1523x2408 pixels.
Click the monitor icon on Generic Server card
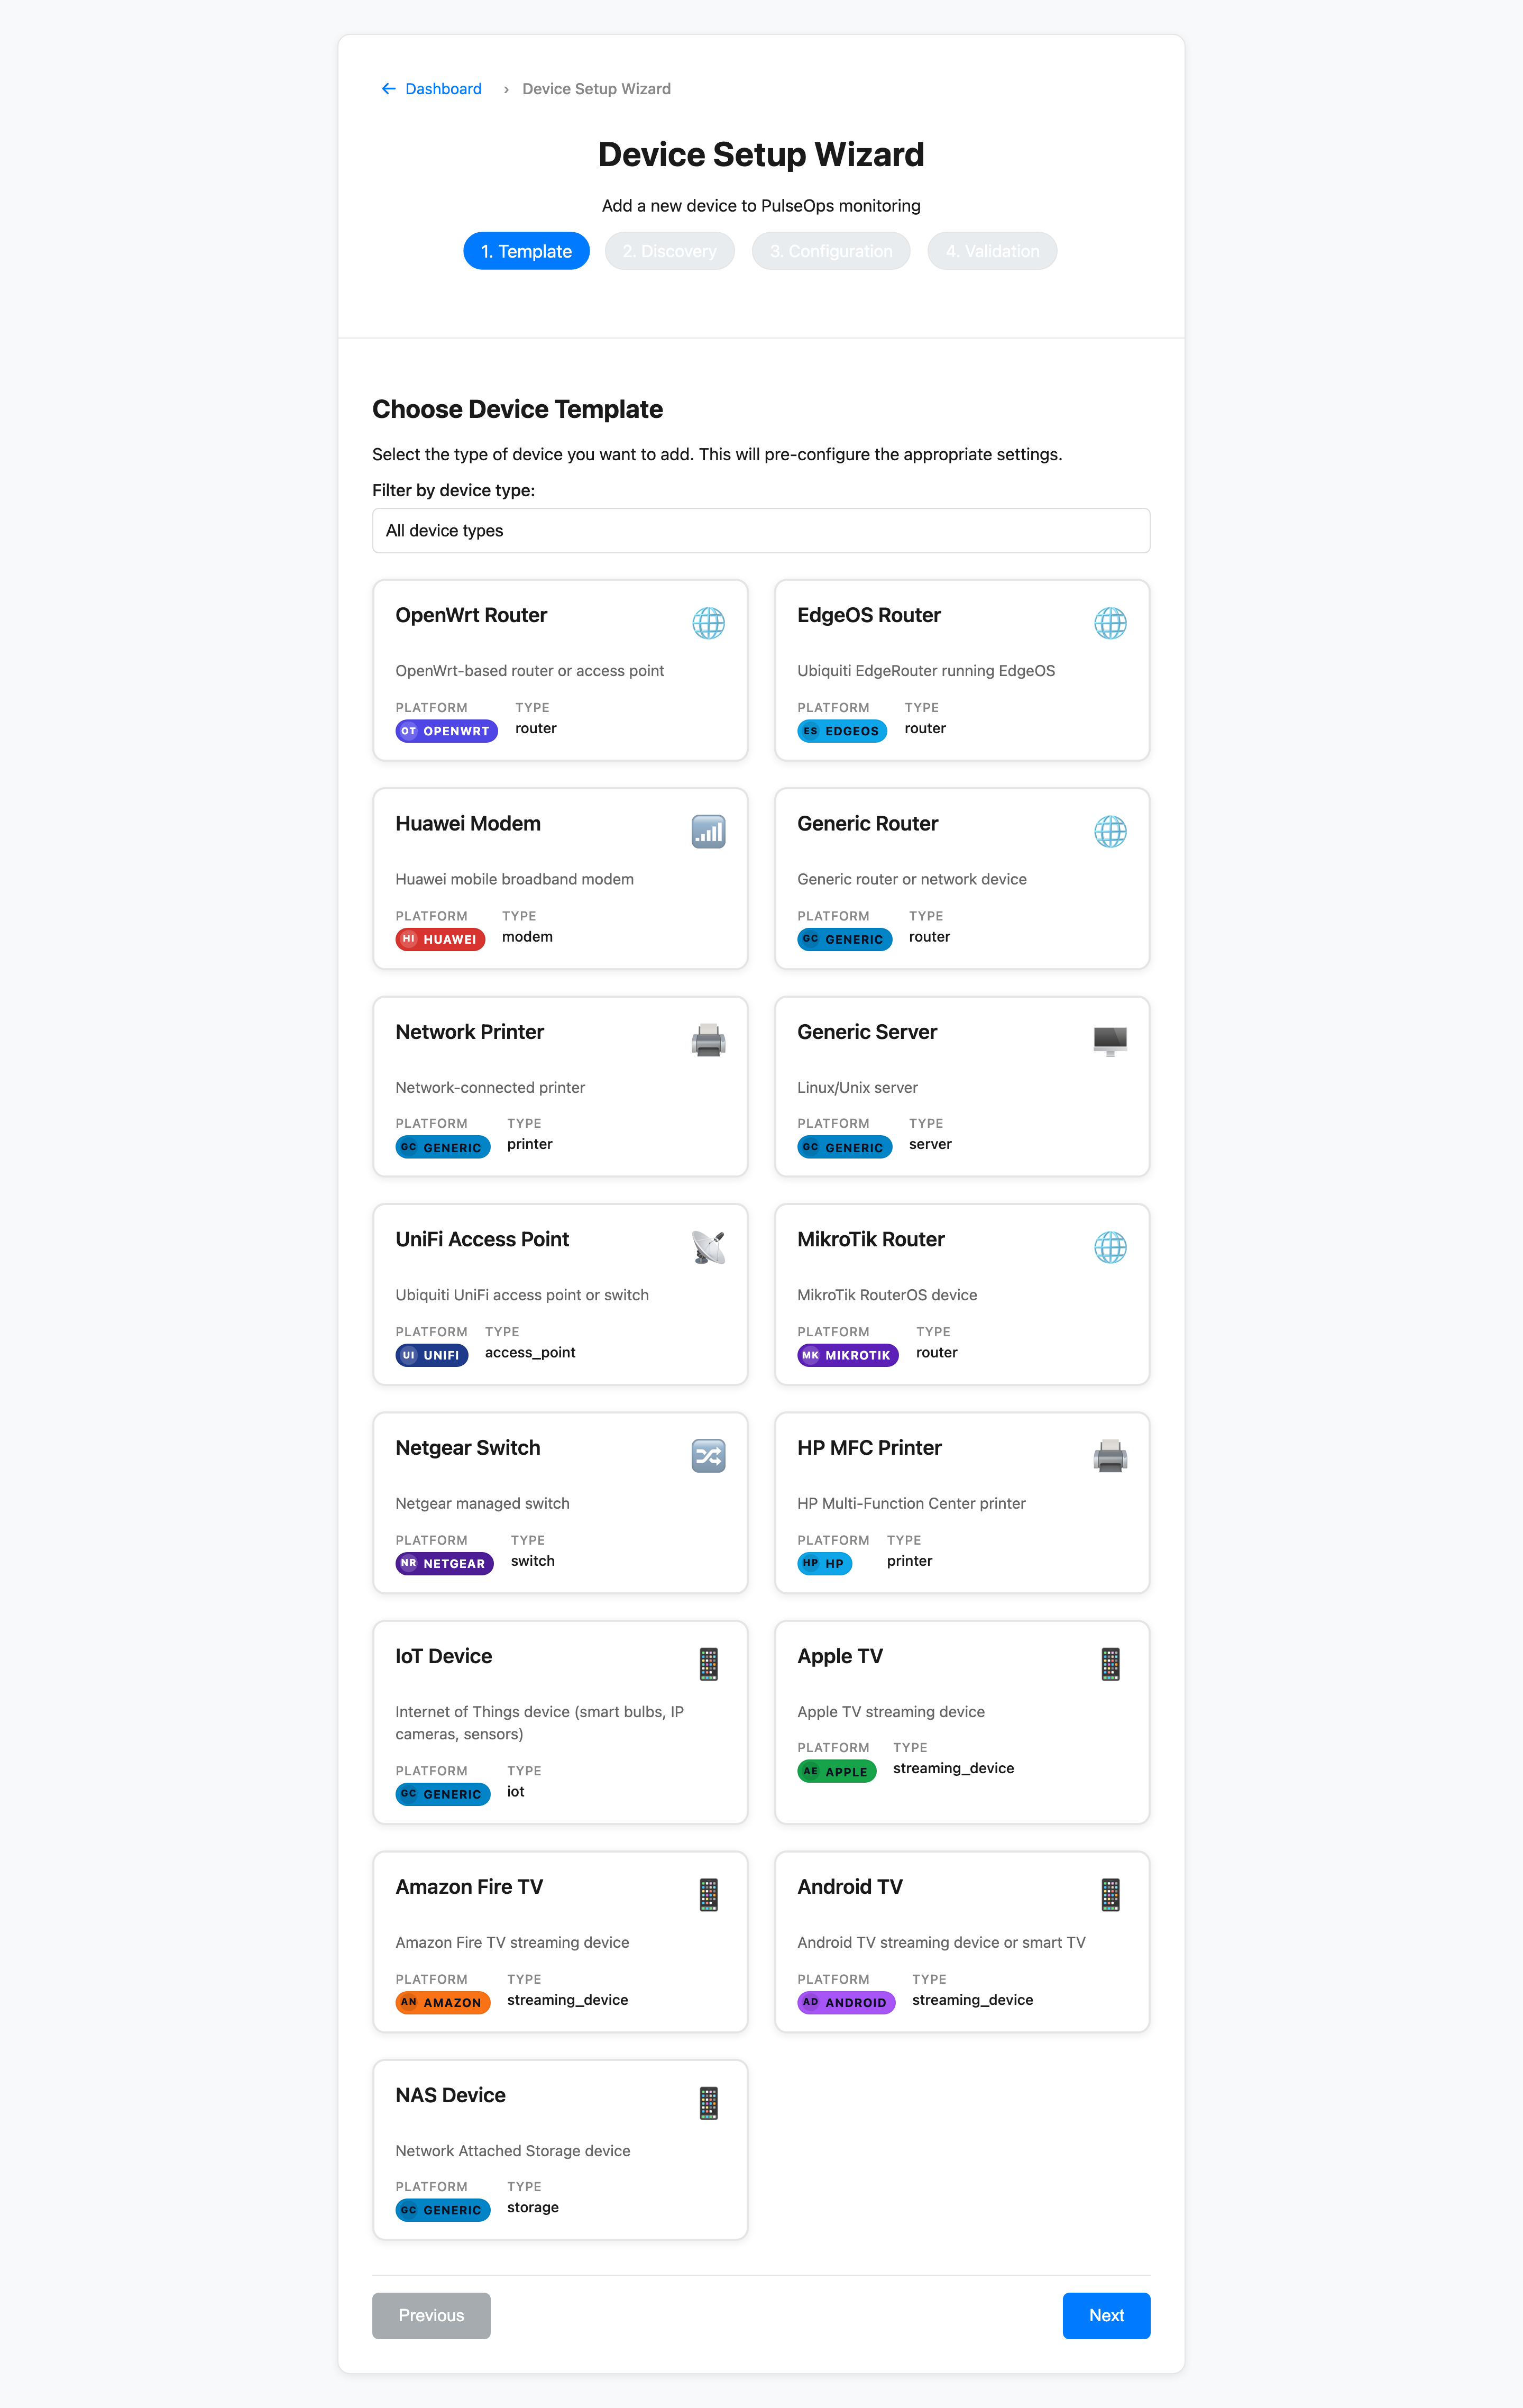(1111, 1039)
